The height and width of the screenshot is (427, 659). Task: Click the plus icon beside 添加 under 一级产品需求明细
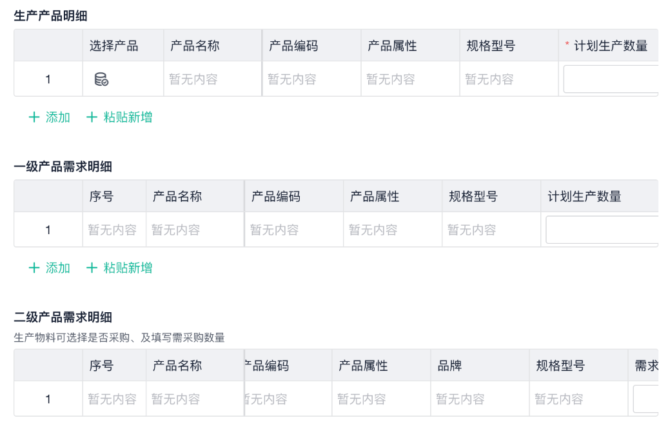click(x=34, y=268)
